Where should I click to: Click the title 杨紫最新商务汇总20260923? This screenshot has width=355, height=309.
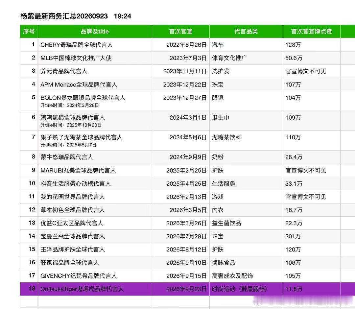pyautogui.click(x=64, y=16)
